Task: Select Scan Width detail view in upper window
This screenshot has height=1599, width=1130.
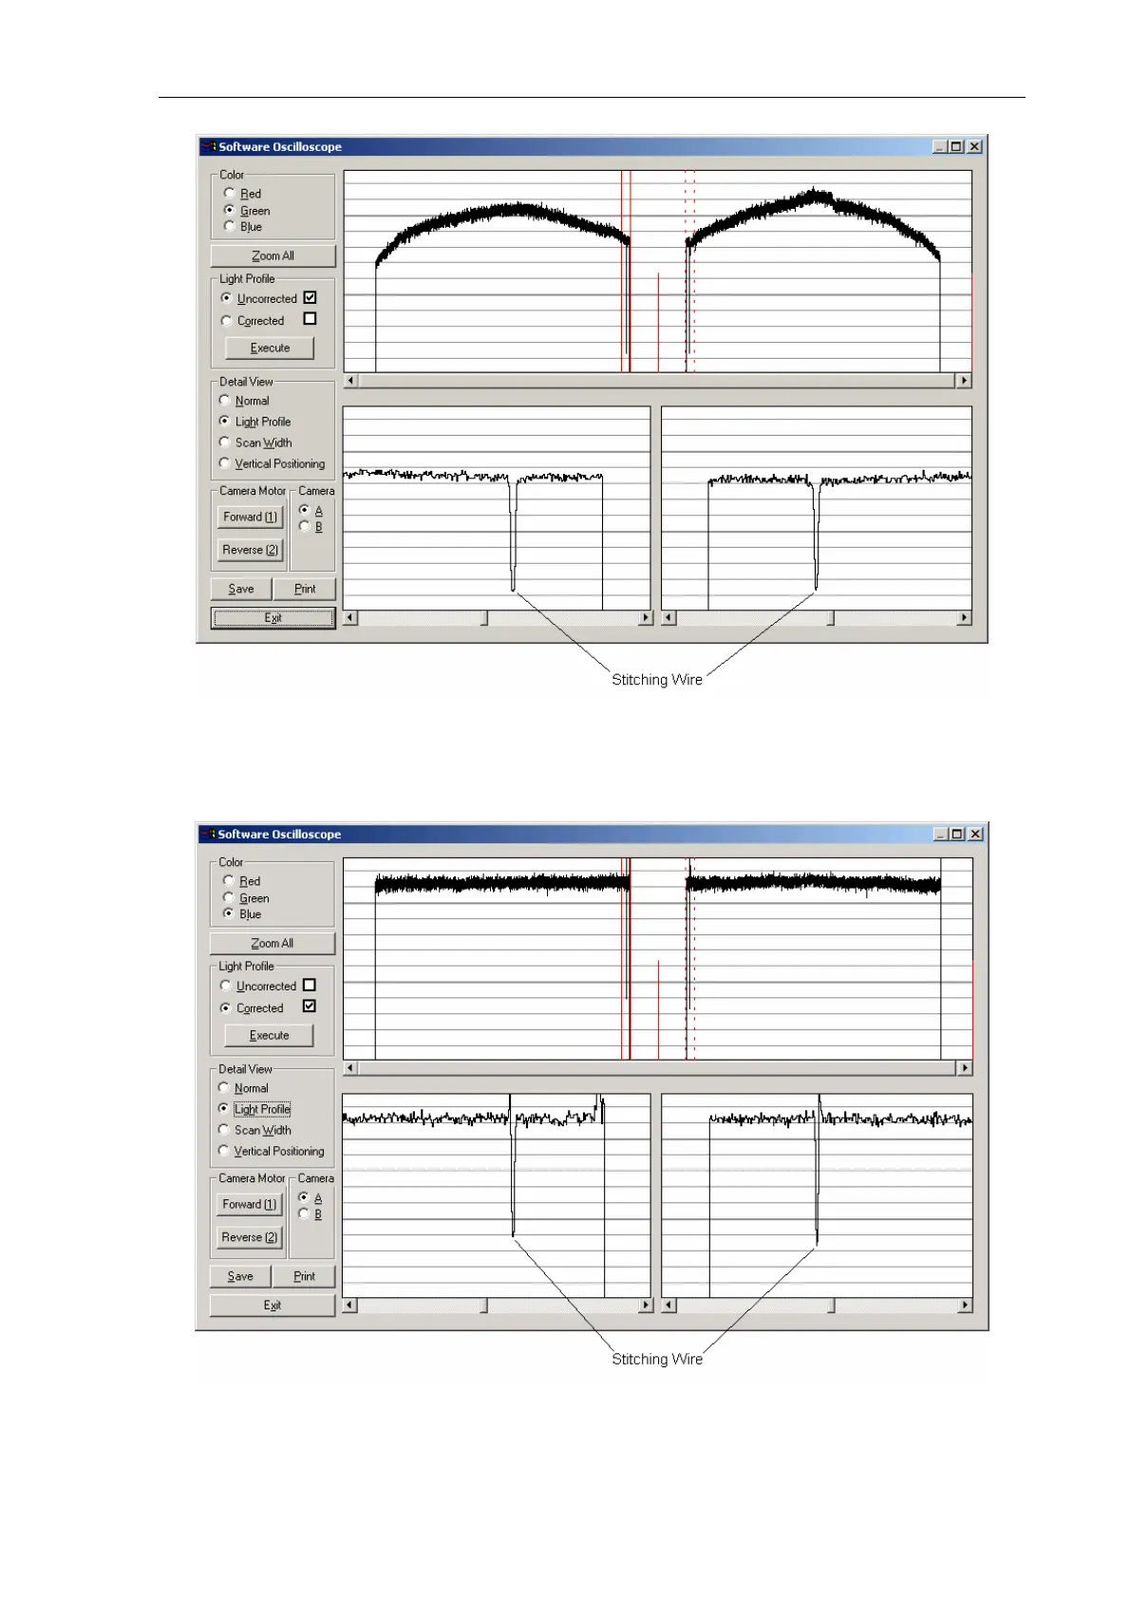Action: coord(224,442)
